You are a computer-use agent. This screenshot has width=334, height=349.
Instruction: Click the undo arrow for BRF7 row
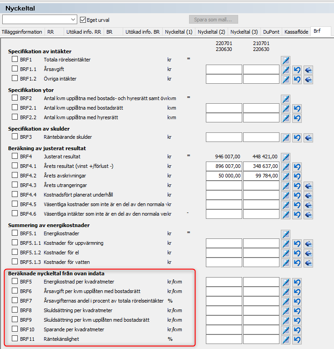click(297, 302)
